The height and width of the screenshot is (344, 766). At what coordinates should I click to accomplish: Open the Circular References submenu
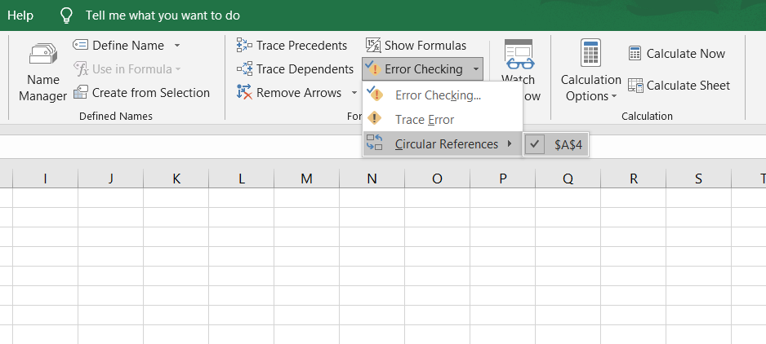(446, 144)
